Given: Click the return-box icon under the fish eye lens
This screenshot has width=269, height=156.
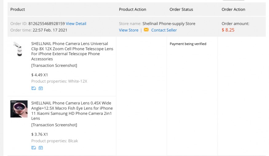Looking at the screenshot, I should point(41,148).
